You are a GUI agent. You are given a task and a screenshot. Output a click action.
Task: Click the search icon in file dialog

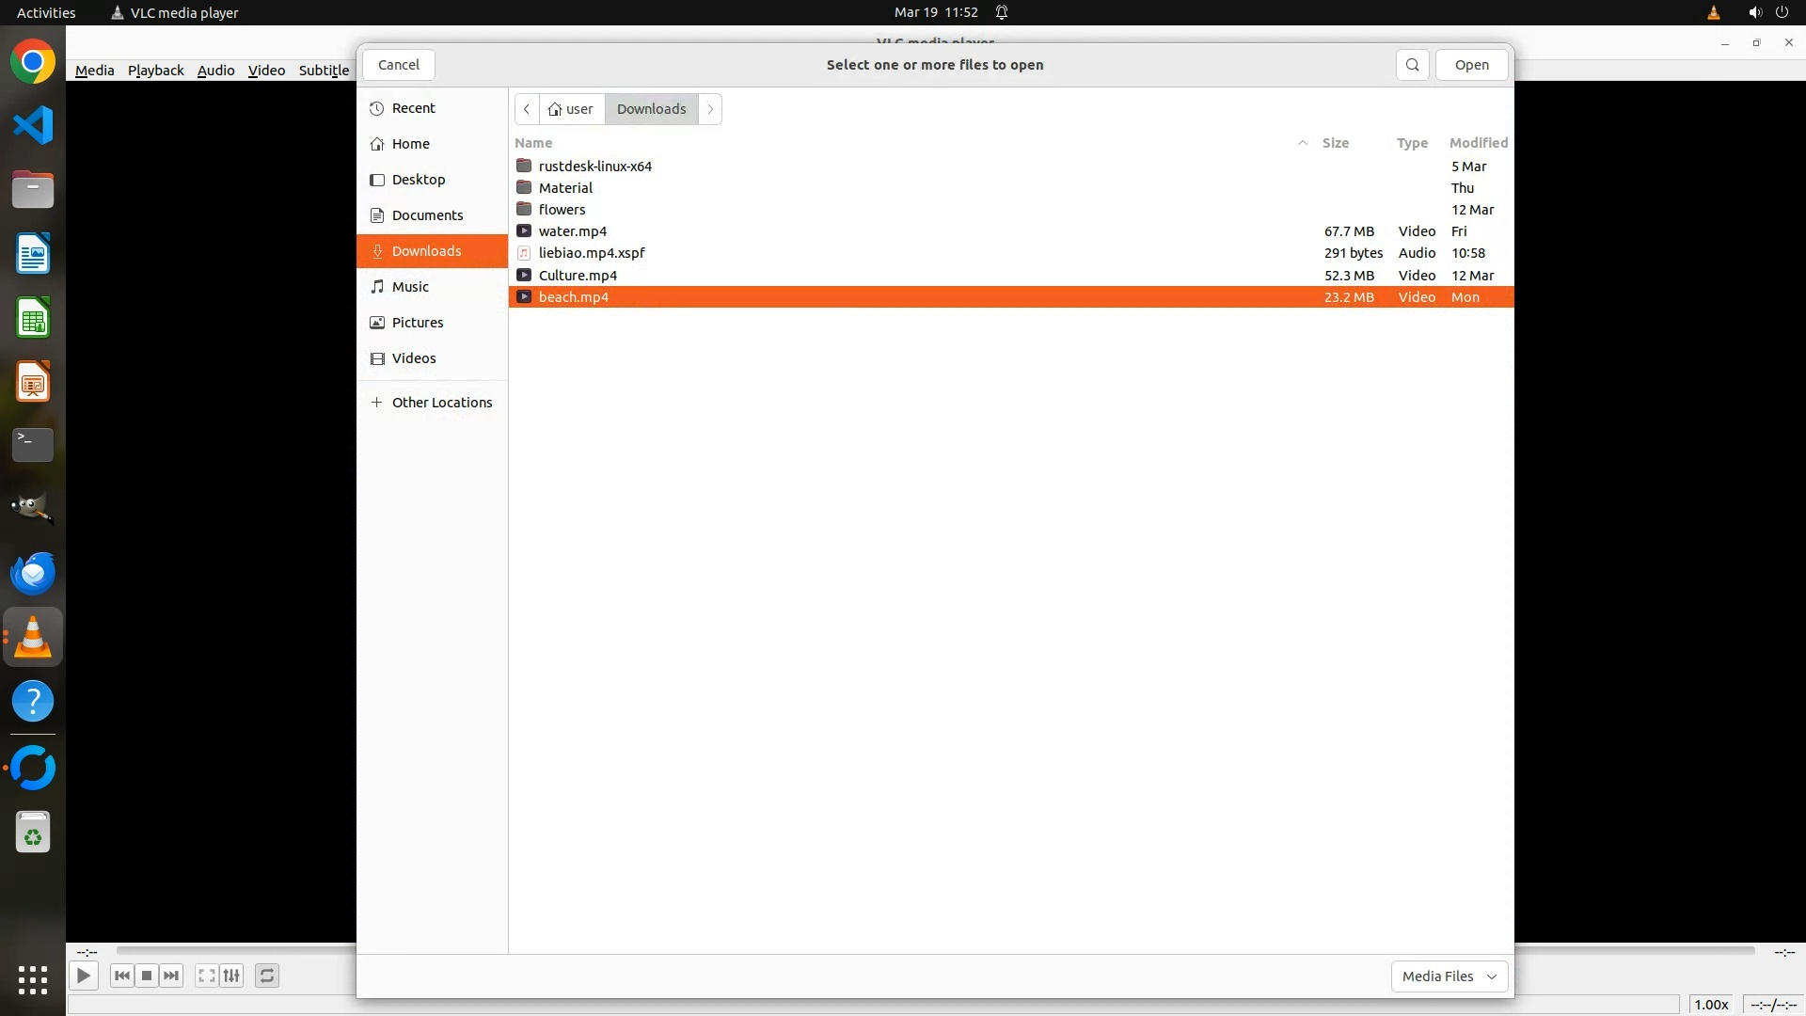[x=1412, y=65]
